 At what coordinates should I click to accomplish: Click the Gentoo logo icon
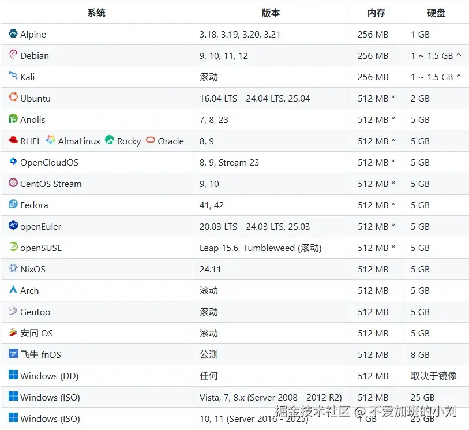(13, 311)
